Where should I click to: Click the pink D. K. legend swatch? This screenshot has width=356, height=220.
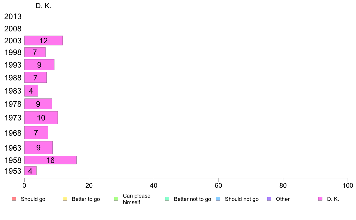point(320,199)
